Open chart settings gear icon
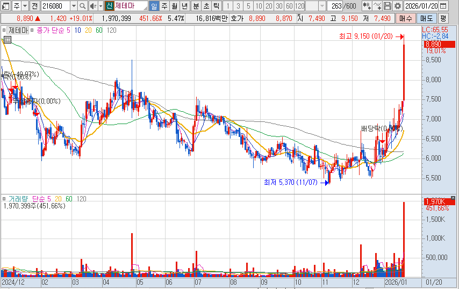The height and width of the screenshot is (289, 459). tap(397, 5)
